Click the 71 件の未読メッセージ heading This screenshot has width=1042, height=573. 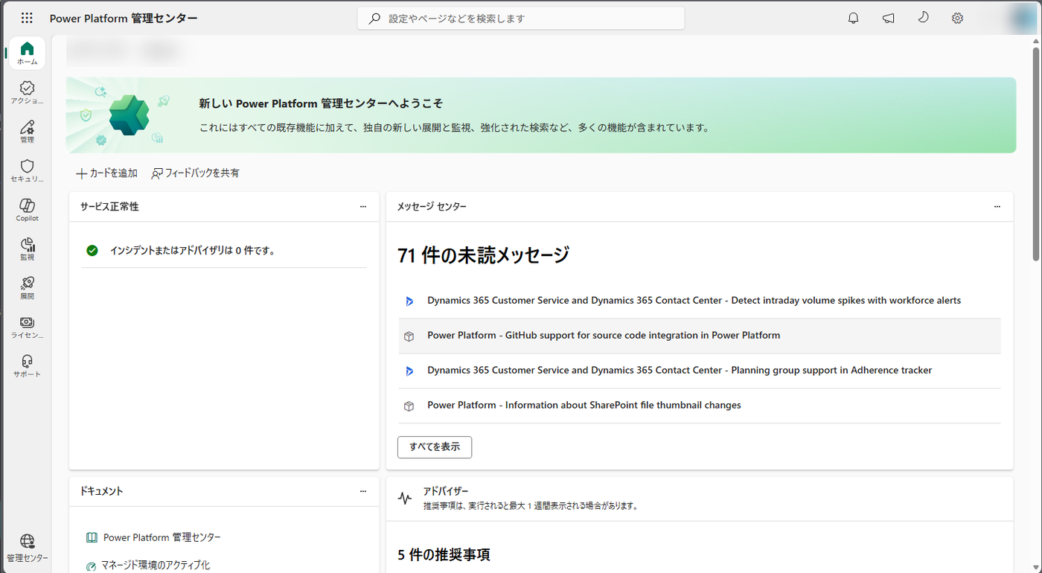point(484,255)
